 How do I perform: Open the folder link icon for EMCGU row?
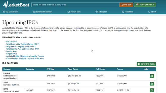[152, 76]
